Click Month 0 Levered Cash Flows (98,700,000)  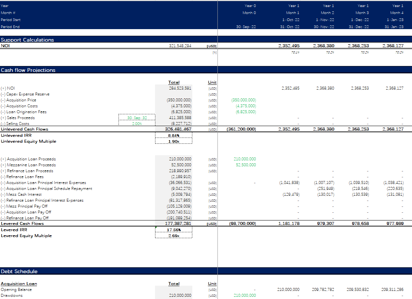242,224
